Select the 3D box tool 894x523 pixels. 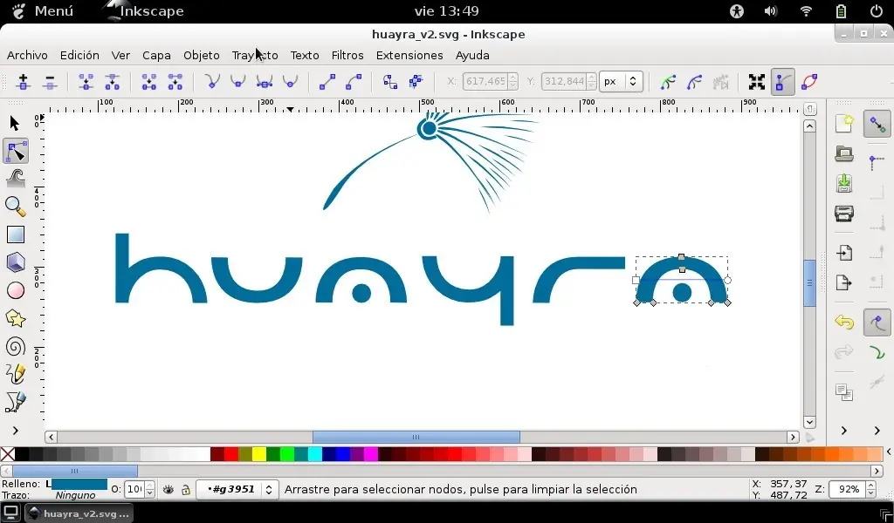[x=16, y=262]
